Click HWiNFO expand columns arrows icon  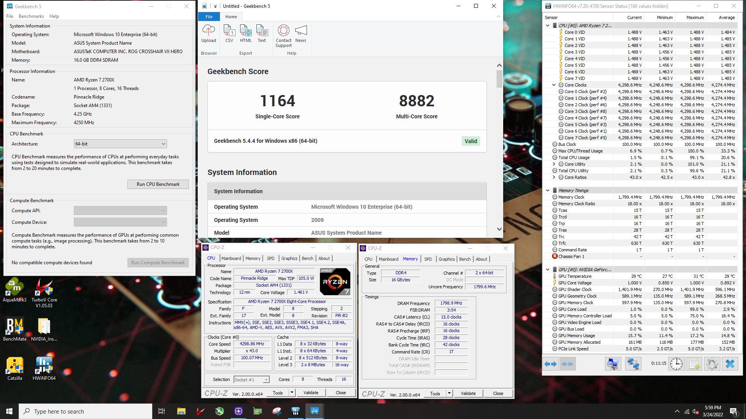[551, 364]
